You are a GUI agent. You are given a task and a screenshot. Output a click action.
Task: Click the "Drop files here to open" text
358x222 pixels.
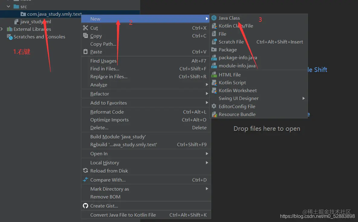[267, 129]
